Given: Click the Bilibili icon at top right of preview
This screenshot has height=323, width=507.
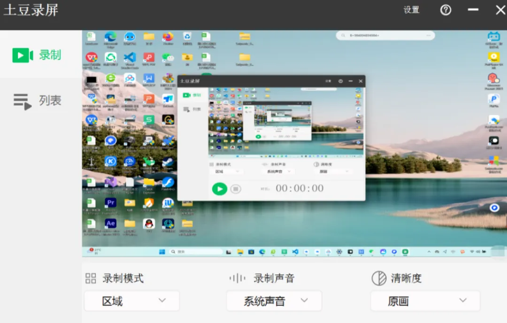Looking at the screenshot, I should pos(494,36).
